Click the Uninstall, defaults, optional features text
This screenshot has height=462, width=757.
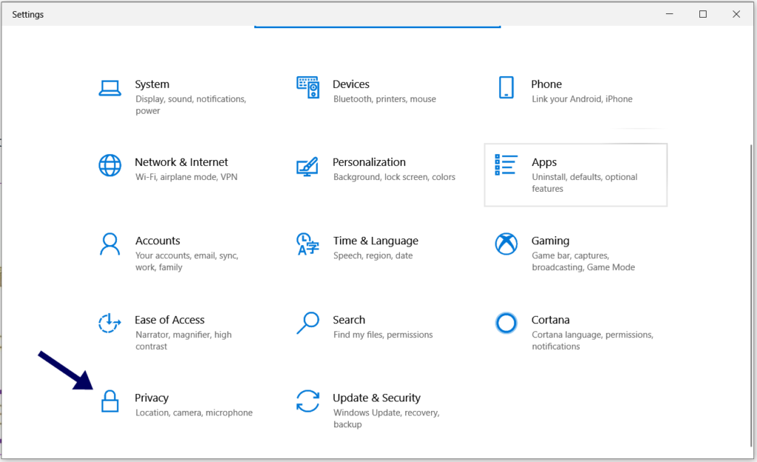(x=585, y=182)
